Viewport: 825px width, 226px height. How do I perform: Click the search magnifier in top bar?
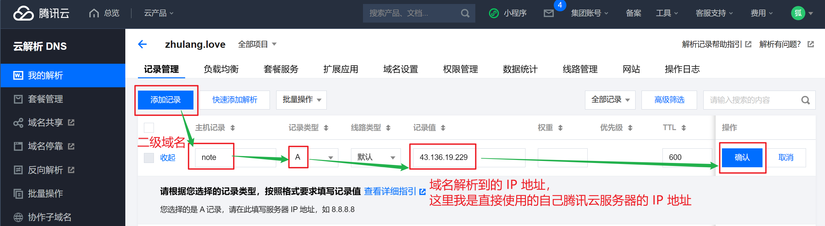[465, 13]
